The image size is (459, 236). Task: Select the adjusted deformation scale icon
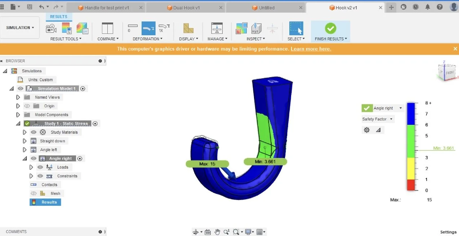pos(148,28)
